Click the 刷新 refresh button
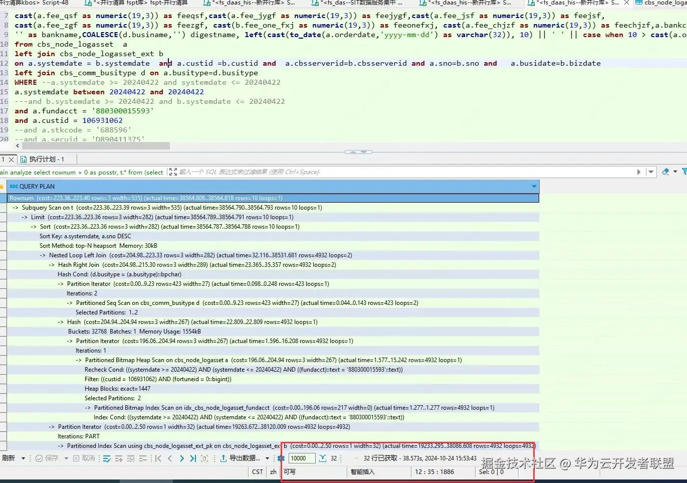 [9, 458]
